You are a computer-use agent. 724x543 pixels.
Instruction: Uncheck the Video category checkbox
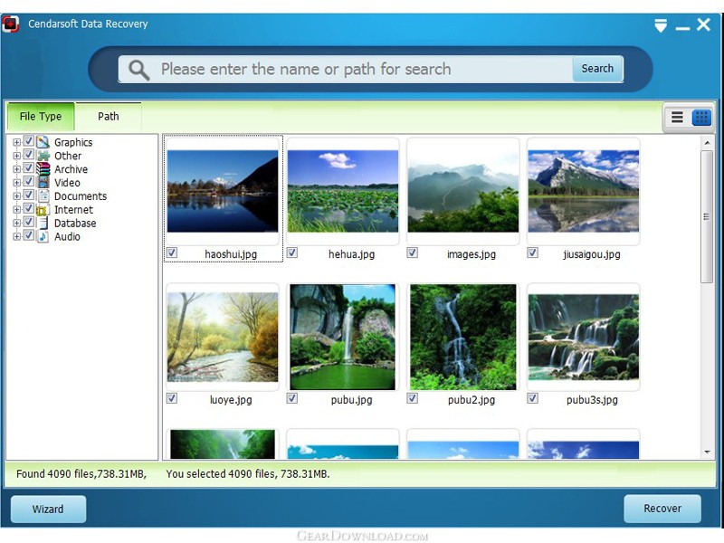29,182
